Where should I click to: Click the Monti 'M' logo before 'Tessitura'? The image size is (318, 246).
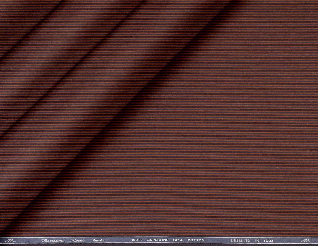click(x=10, y=240)
